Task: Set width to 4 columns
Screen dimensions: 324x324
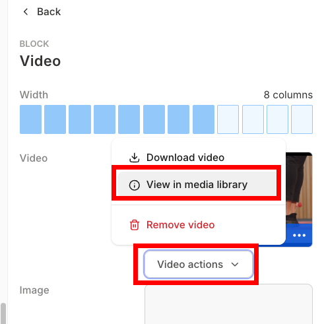Action: tap(104, 119)
